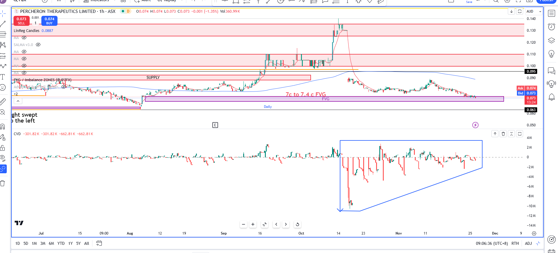Click the LinReg Candles legend title

tap(26, 31)
